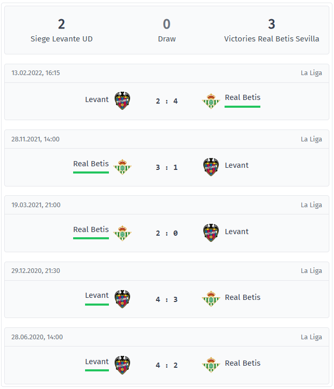The height and width of the screenshot is (389, 334).
Task: Click Levante crest in 28.06.2020 match
Action: pyautogui.click(x=122, y=365)
